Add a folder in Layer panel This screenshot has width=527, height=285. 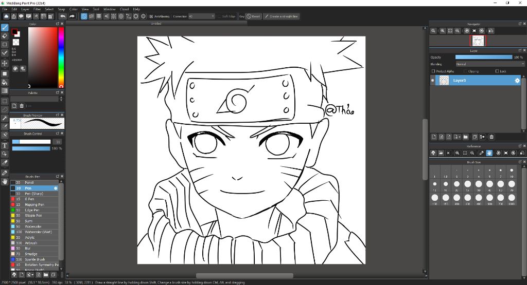(x=465, y=137)
